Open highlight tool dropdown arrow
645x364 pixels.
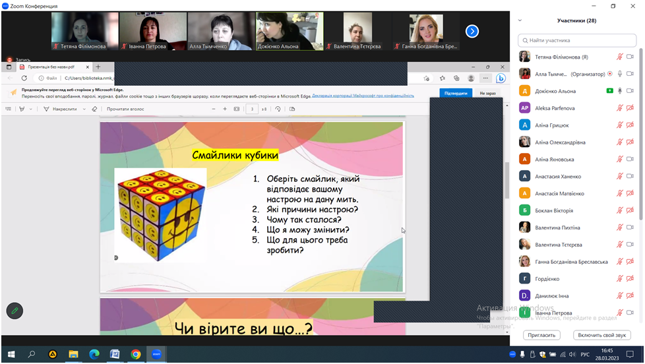click(31, 109)
